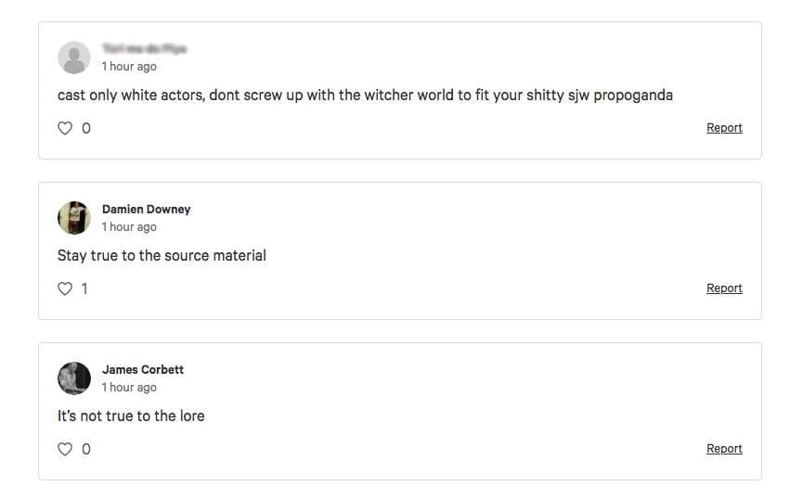Image resolution: width=790 pixels, height=499 pixels.
Task: Click the gray default avatar of top commenter
Action: [x=74, y=58]
